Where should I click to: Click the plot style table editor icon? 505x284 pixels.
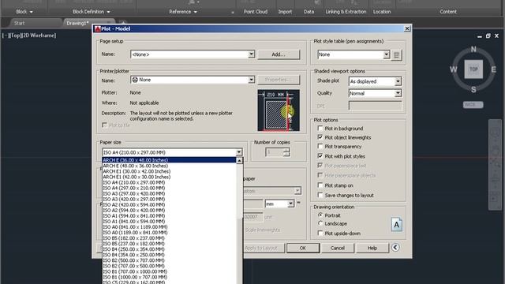tap(396, 54)
